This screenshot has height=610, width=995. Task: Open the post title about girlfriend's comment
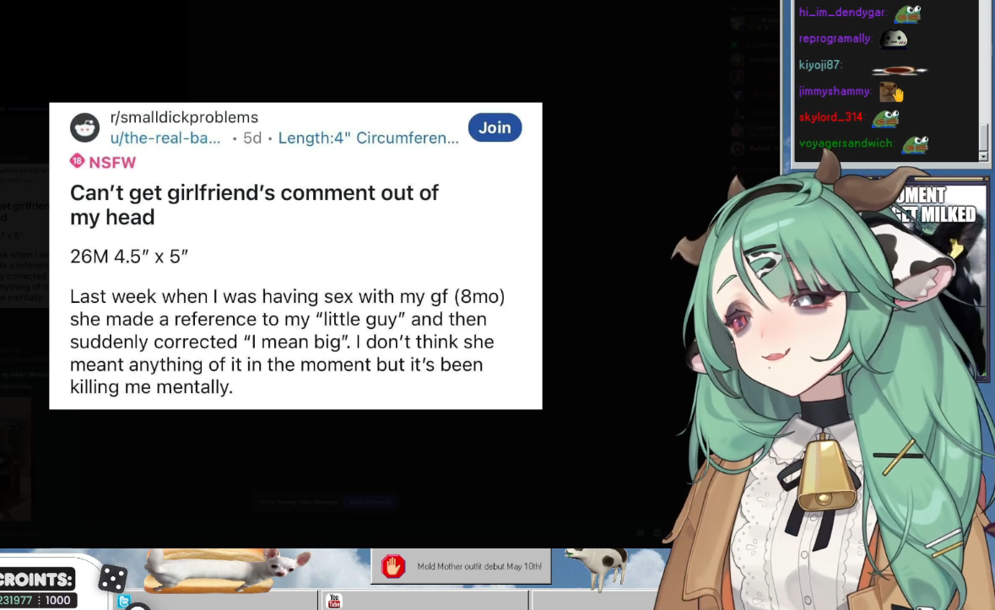pyautogui.click(x=254, y=205)
